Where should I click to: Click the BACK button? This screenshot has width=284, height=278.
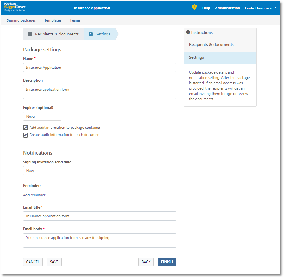coord(146,262)
